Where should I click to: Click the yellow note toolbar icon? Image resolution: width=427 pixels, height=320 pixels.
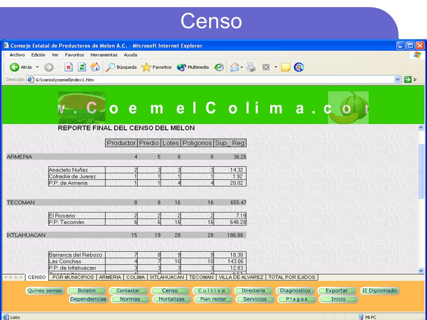[x=285, y=67]
